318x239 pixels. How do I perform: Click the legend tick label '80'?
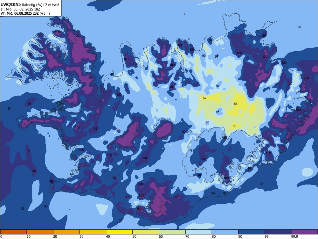coord(214,236)
